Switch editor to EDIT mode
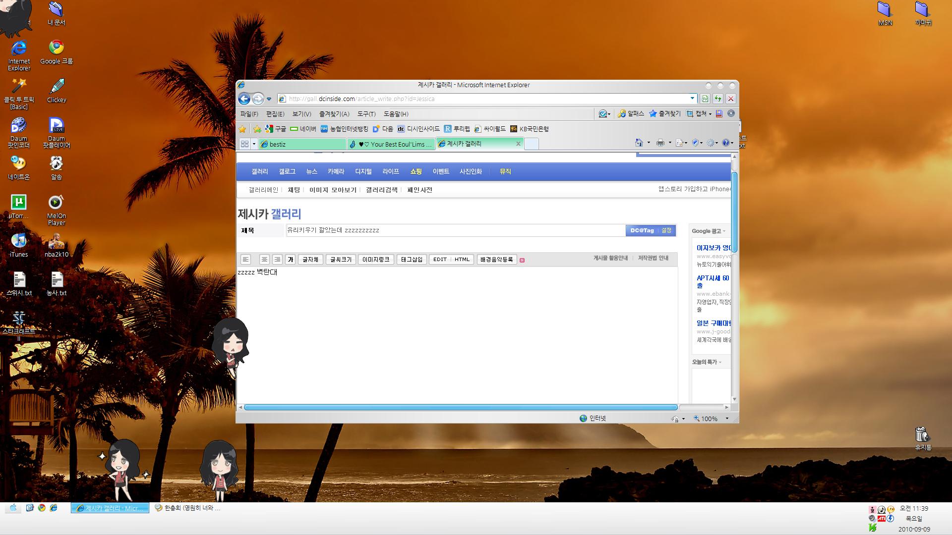The image size is (952, 535). (440, 260)
